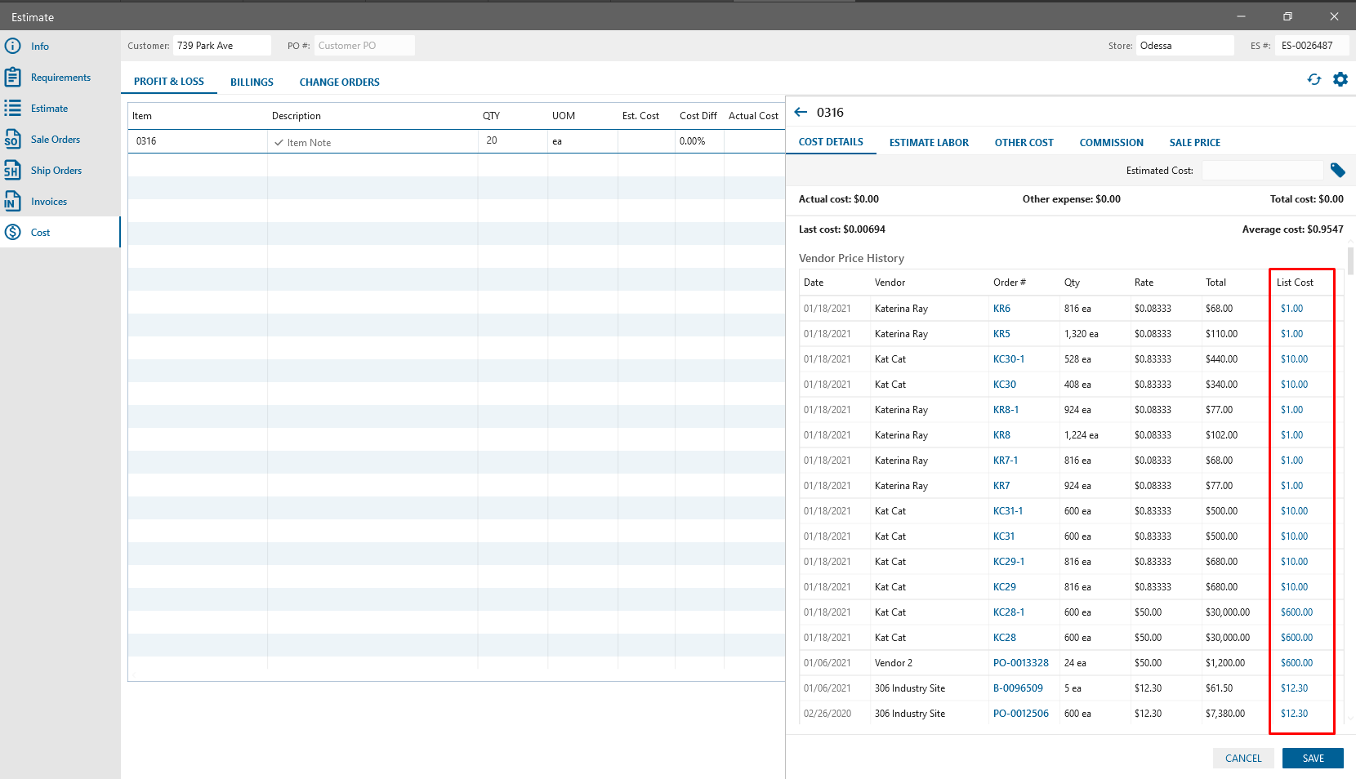Click the price tag icon
Viewport: 1356px width, 779px height.
coord(1337,170)
